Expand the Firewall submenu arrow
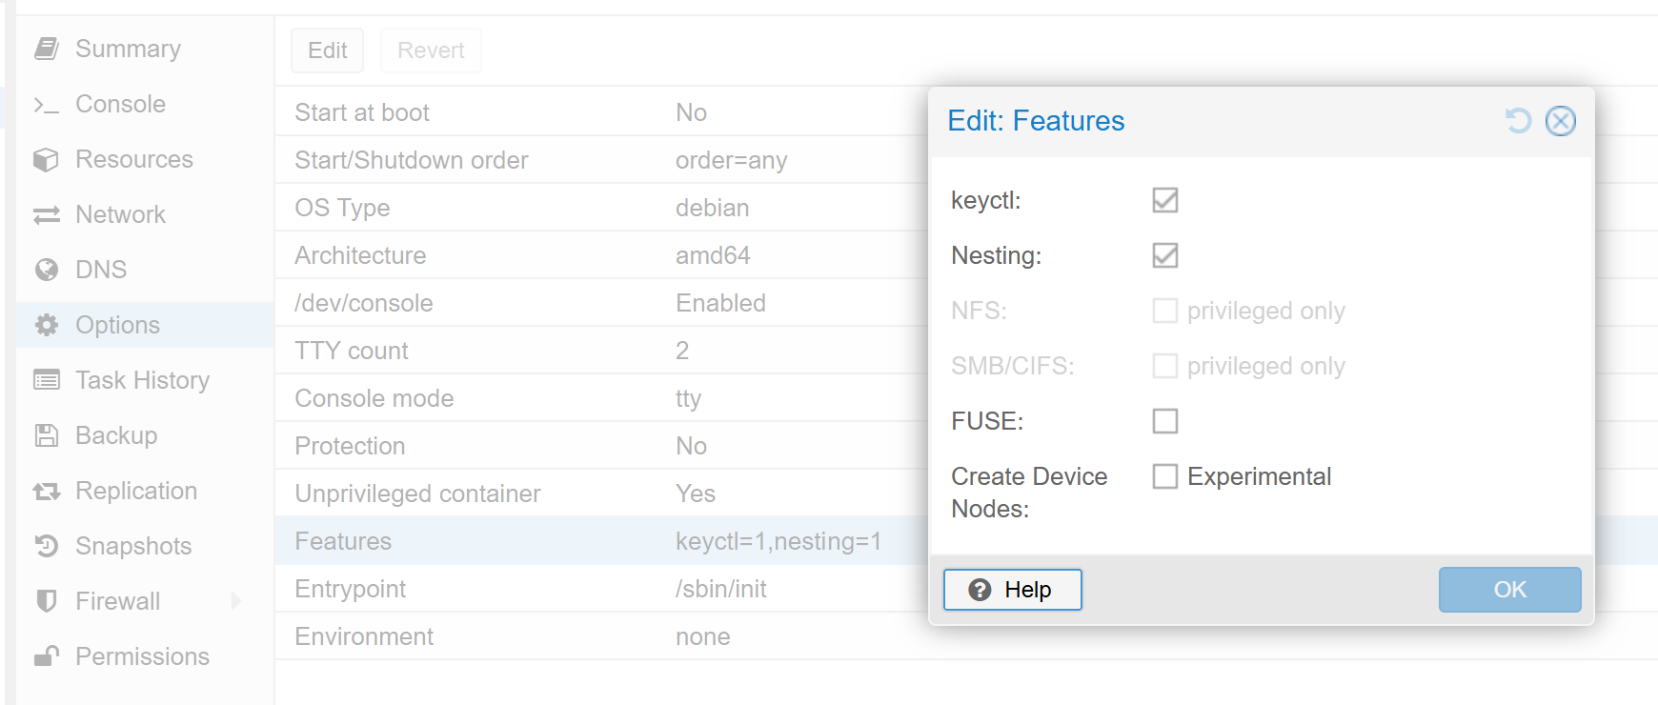 coord(236,601)
